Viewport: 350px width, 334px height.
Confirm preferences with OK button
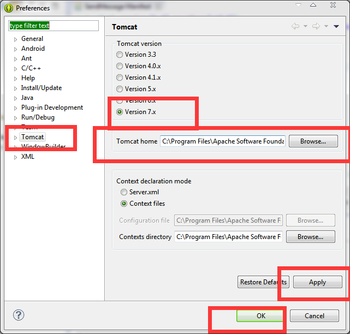(260, 315)
